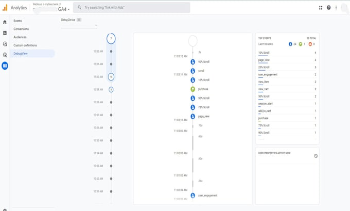Viewport: 350px width, 211px height.
Task: Open the GA4 property selector dropdown
Action: pos(64,9)
